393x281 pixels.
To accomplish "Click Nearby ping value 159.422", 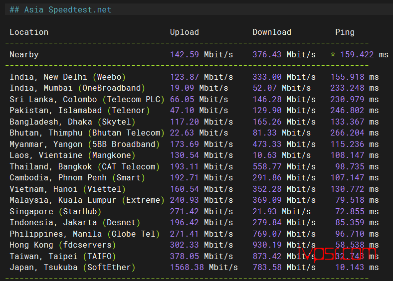I will [x=357, y=55].
